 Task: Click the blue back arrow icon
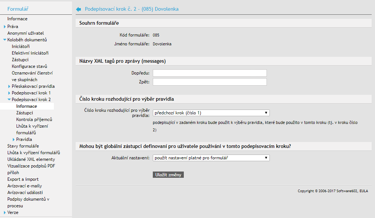[x=78, y=9]
